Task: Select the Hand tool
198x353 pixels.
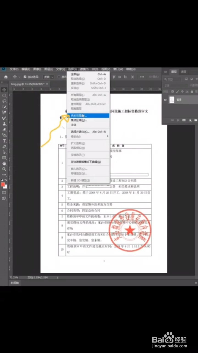Action: pos(4,164)
